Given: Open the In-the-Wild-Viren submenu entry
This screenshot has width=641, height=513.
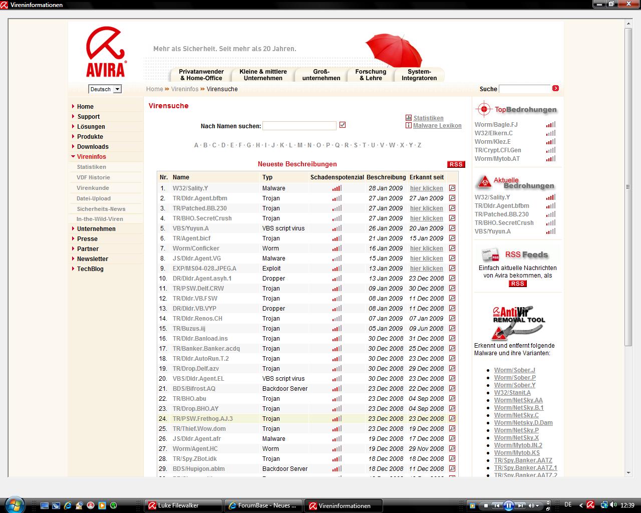Looking at the screenshot, I should [100, 219].
